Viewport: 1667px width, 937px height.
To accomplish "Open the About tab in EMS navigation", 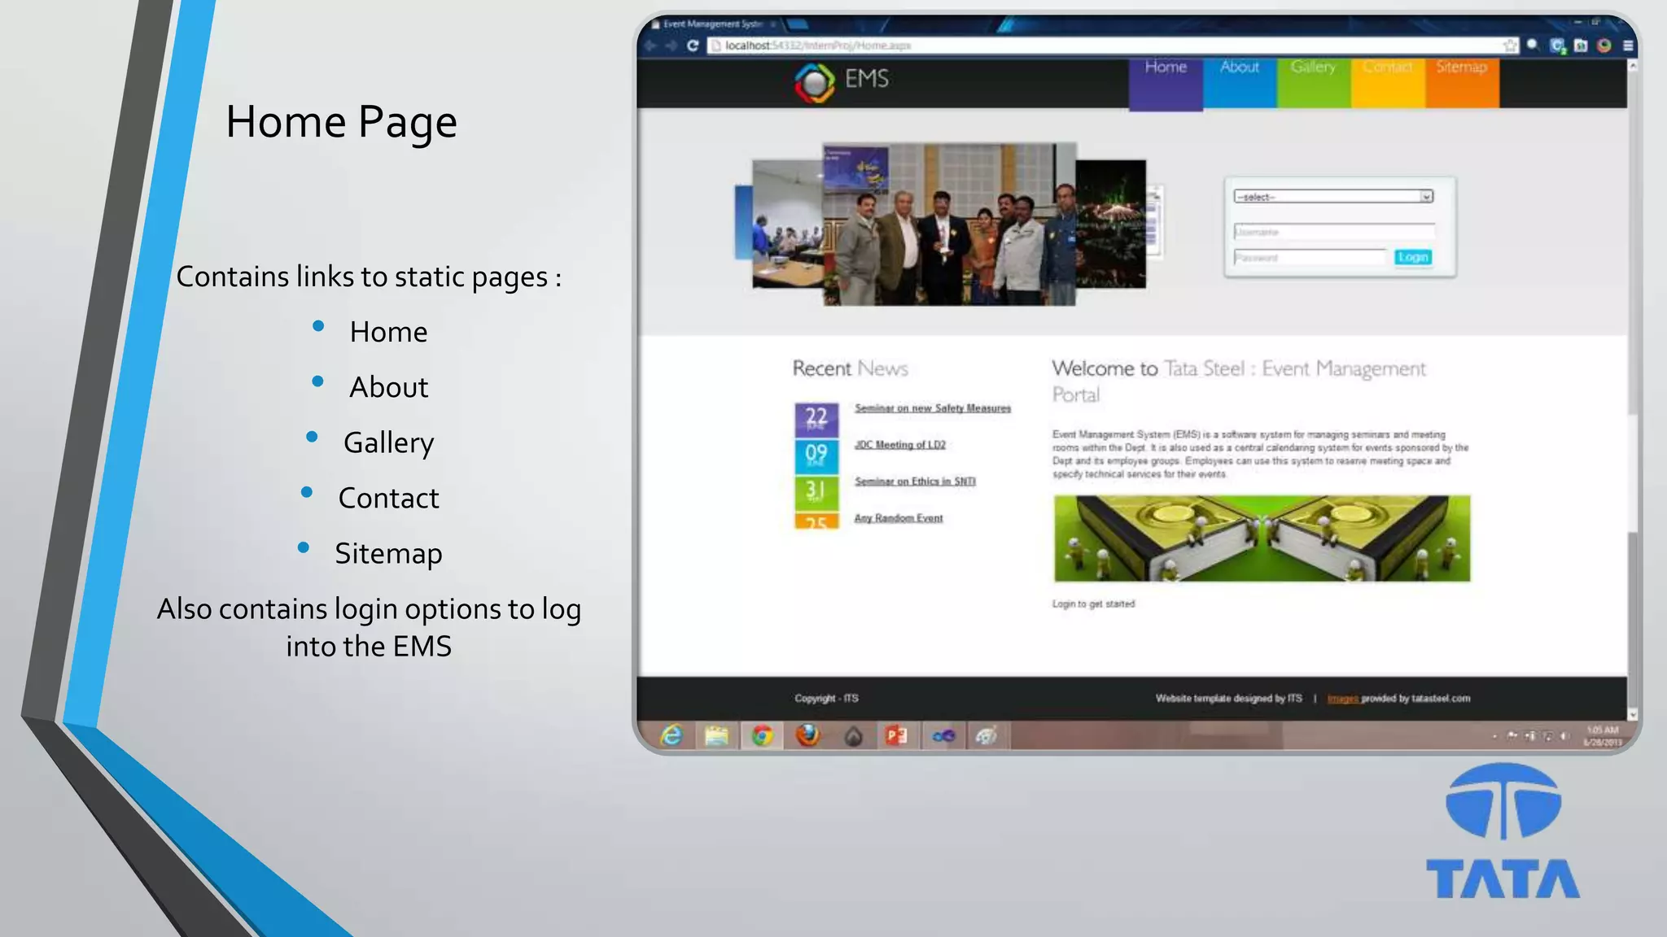I will pyautogui.click(x=1240, y=83).
